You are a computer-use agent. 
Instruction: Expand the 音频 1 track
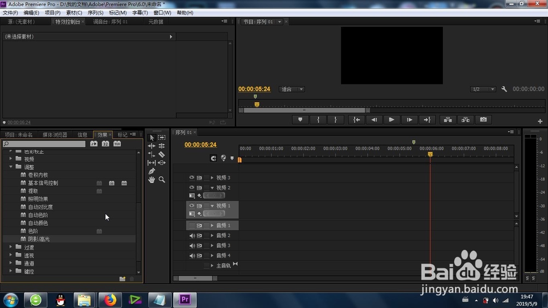(x=212, y=225)
